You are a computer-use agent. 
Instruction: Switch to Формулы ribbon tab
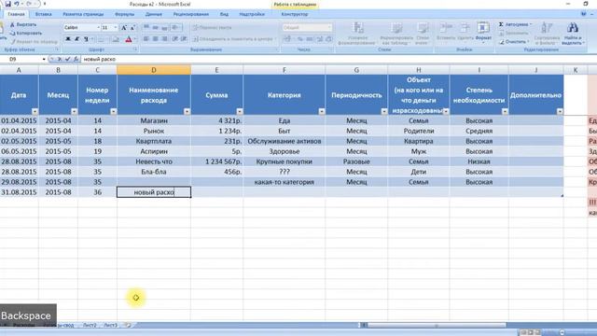click(x=124, y=14)
